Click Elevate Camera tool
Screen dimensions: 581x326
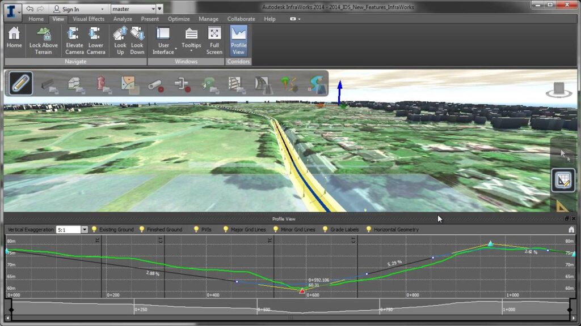click(74, 41)
